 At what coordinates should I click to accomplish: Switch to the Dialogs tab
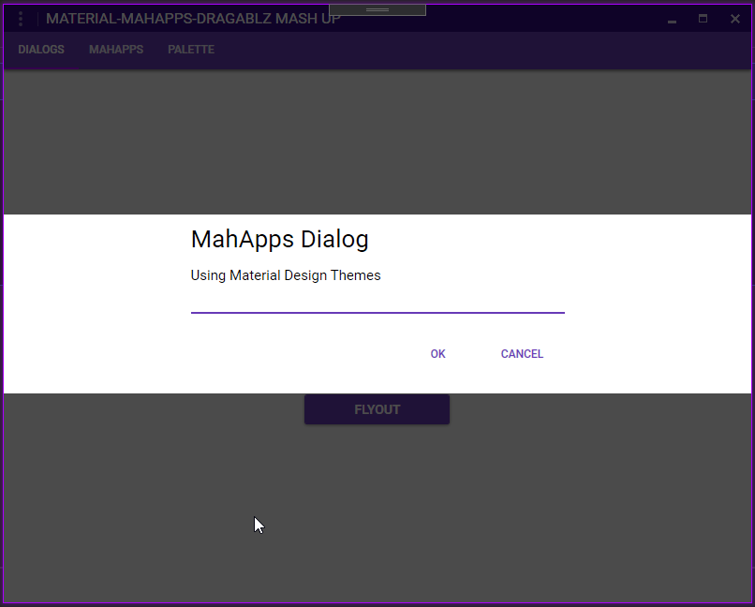(x=41, y=50)
